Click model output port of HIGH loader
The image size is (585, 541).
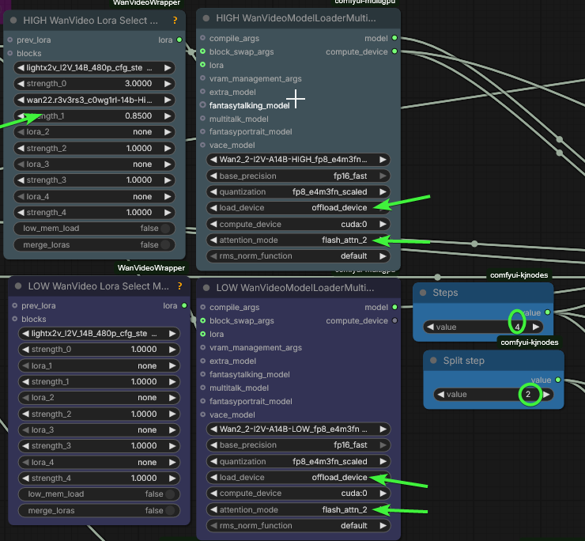point(394,38)
